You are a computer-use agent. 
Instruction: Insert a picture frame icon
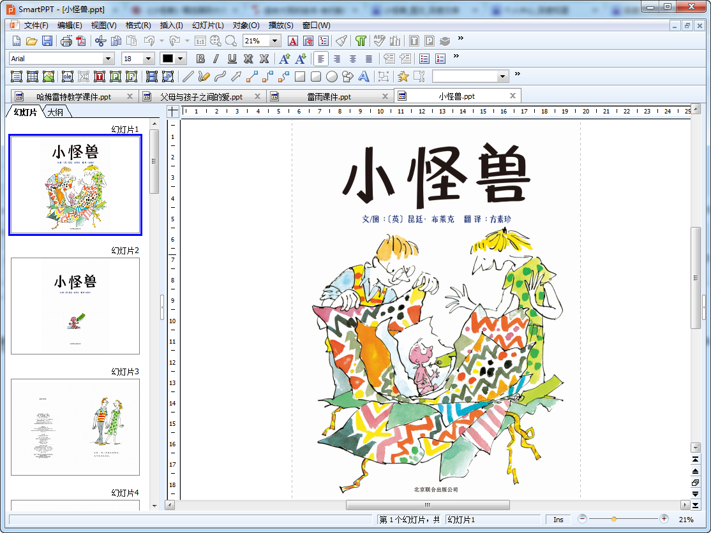click(x=49, y=77)
